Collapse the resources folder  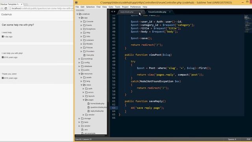(80, 74)
